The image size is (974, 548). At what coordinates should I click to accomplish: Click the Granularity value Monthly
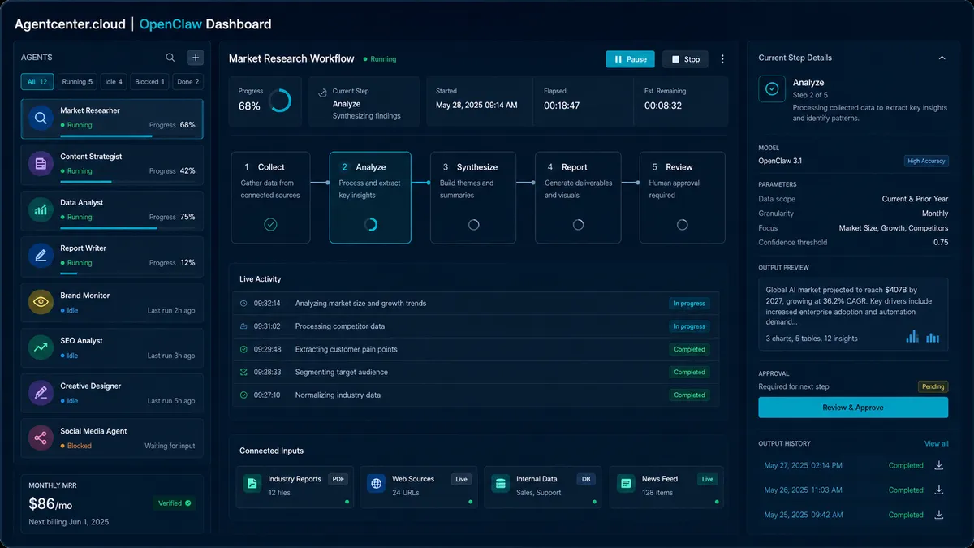(935, 214)
